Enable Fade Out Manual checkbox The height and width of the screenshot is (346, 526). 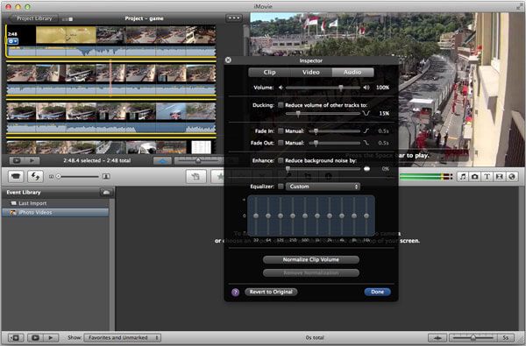pyautogui.click(x=281, y=143)
